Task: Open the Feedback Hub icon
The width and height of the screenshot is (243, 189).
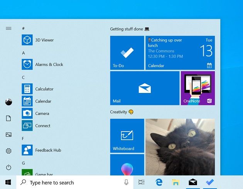Action: pyautogui.click(x=27, y=150)
